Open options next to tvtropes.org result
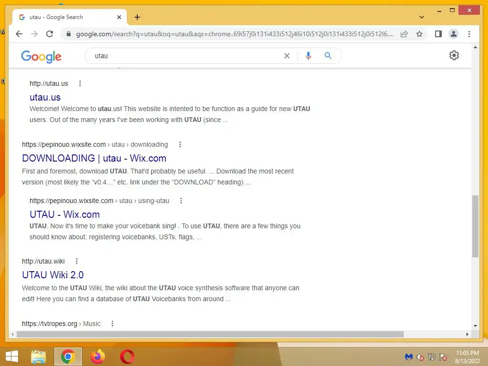This screenshot has height=366, width=488. (x=112, y=324)
